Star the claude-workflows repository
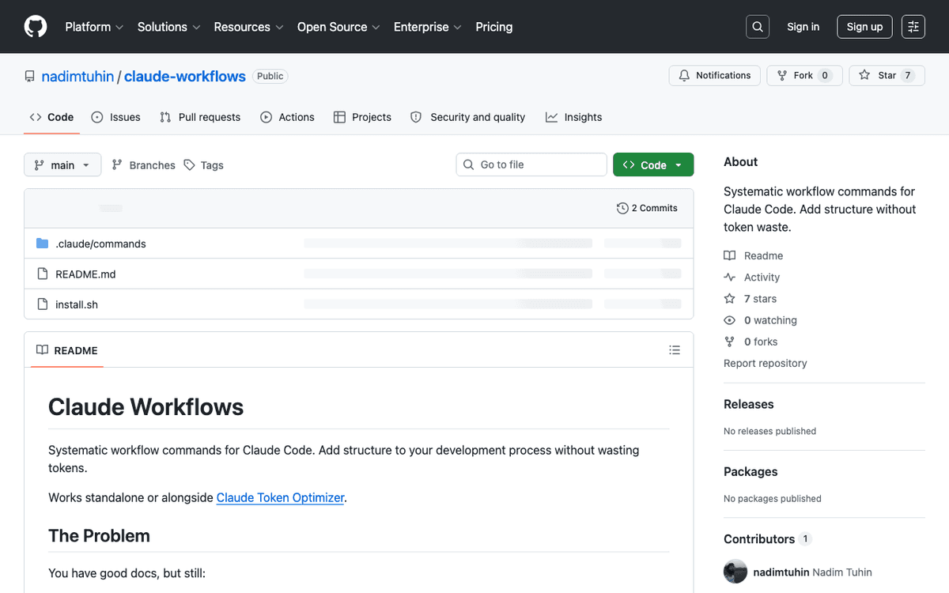 coord(887,76)
